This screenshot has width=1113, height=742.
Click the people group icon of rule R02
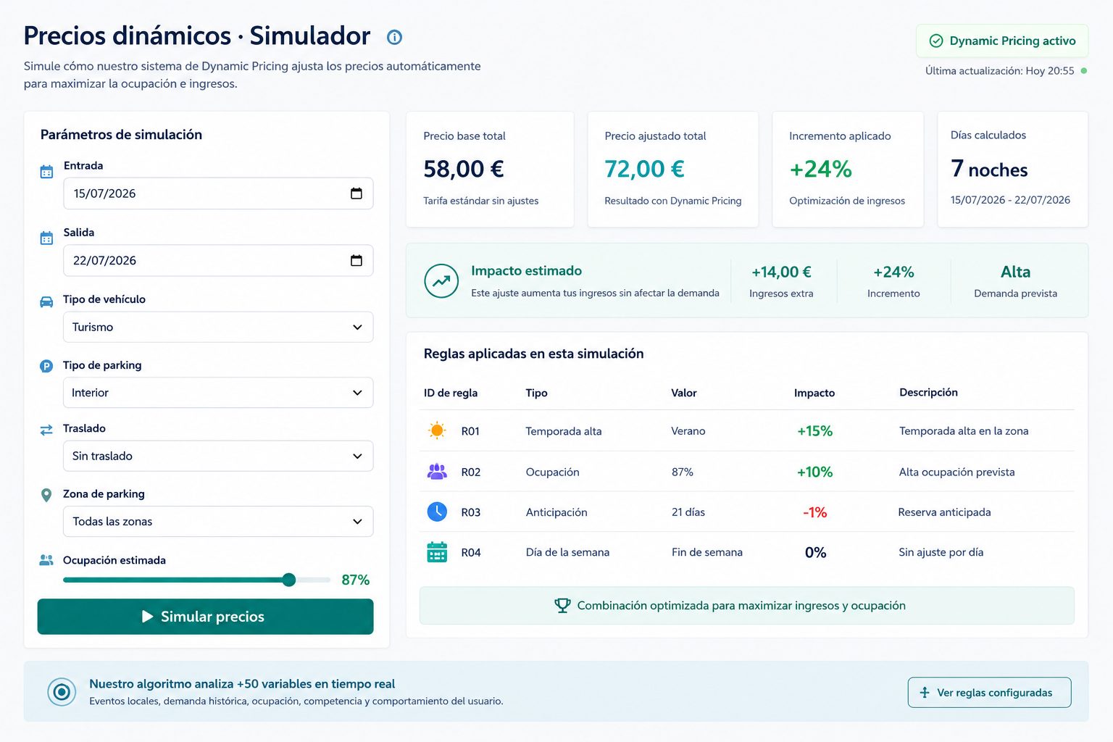437,472
